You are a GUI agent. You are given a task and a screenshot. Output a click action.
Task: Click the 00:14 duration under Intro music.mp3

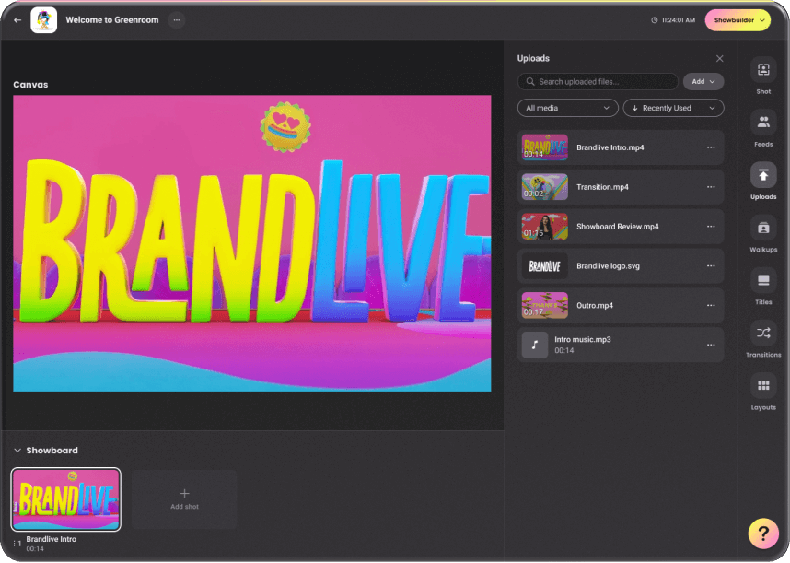[564, 350]
